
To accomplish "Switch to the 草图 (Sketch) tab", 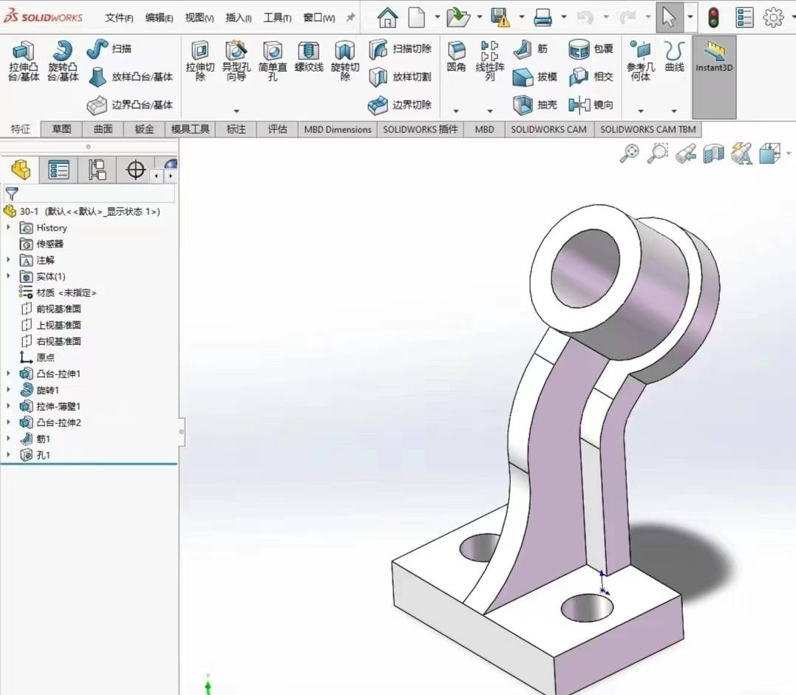I will point(61,129).
